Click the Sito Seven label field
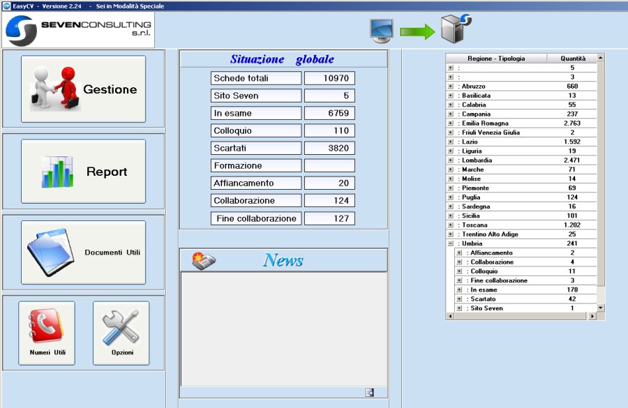628x408 pixels. tap(256, 96)
